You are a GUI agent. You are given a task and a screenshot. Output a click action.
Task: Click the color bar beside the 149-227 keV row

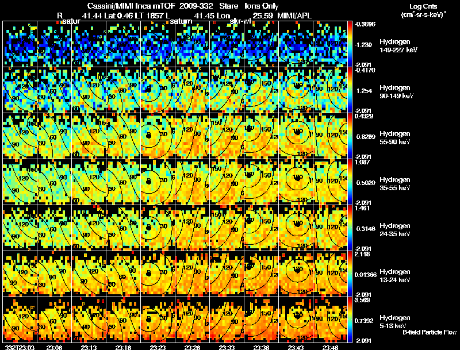point(350,44)
